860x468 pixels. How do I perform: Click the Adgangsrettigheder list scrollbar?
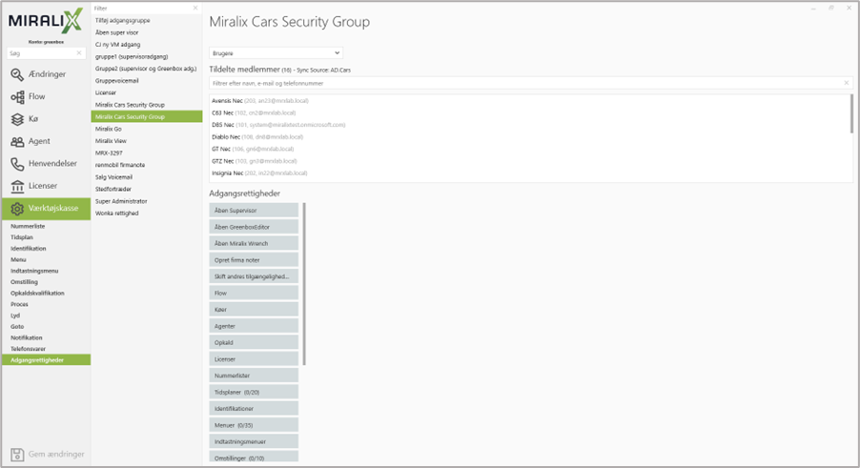pyautogui.click(x=304, y=284)
